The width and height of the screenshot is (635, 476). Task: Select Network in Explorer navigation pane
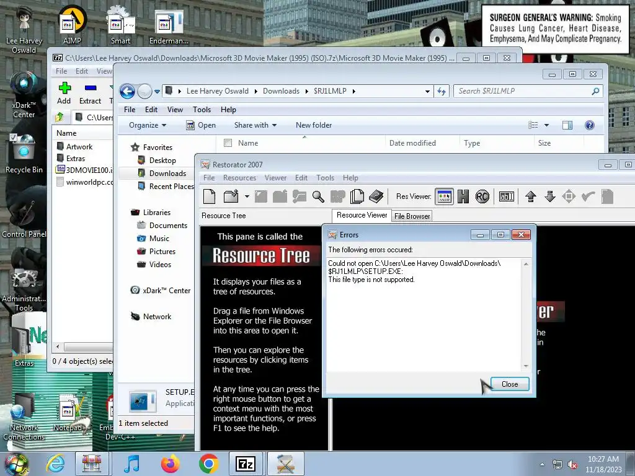click(x=157, y=317)
